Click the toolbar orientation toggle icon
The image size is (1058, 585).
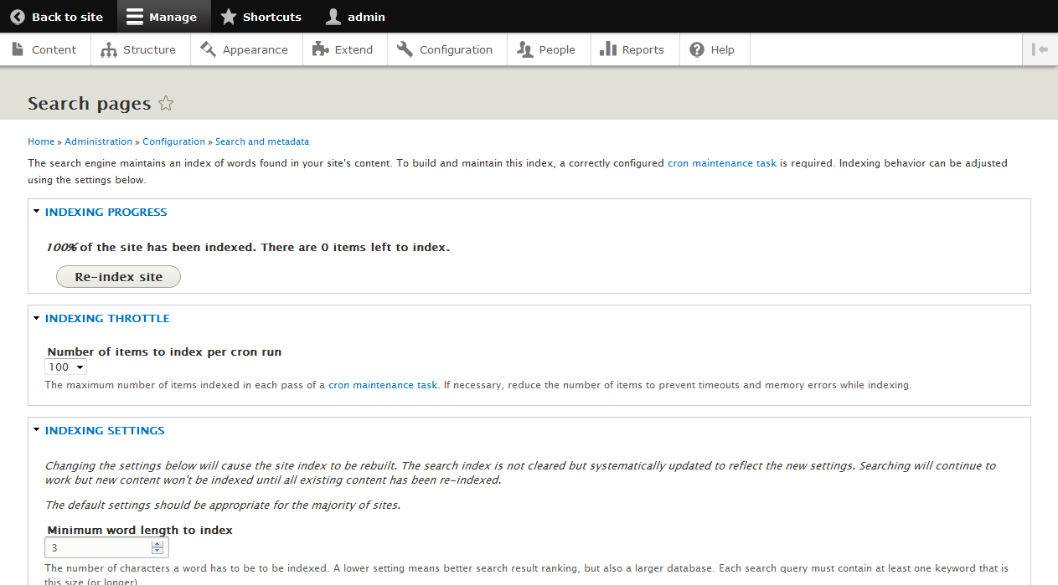[1040, 49]
